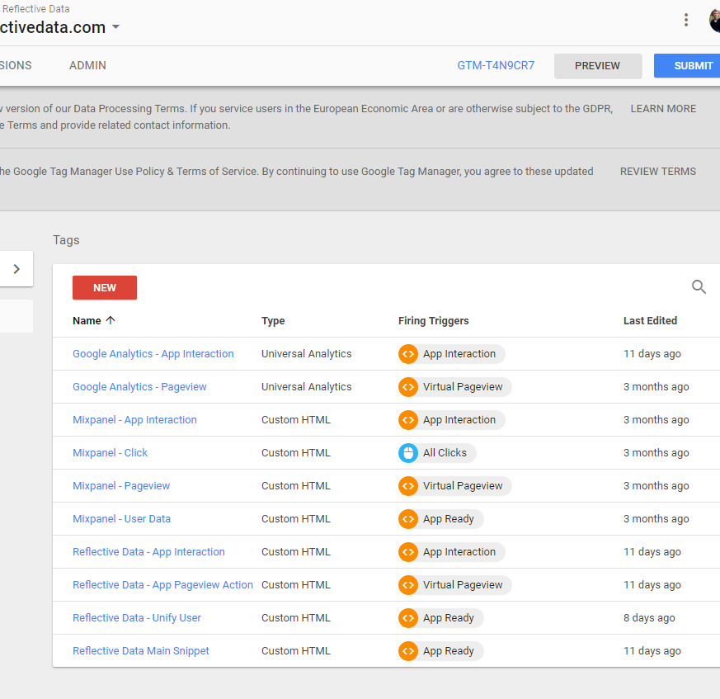Open the three-dot more options menu

(685, 20)
